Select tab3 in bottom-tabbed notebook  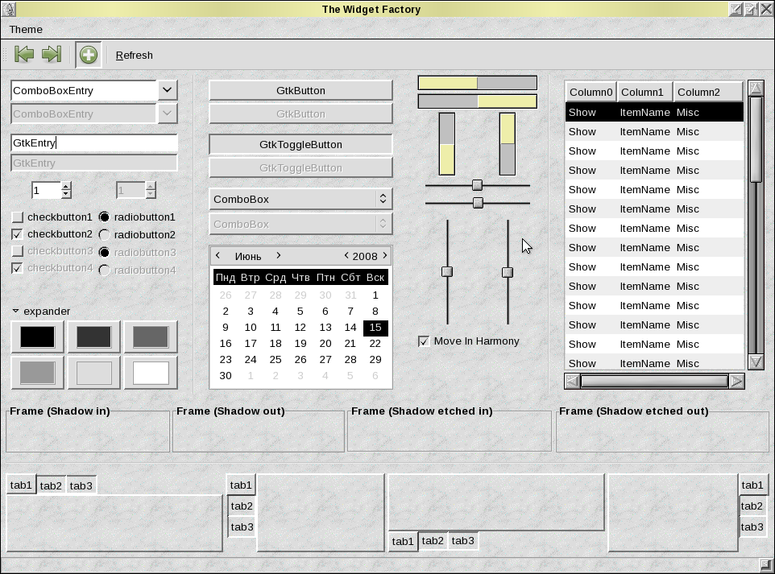462,540
